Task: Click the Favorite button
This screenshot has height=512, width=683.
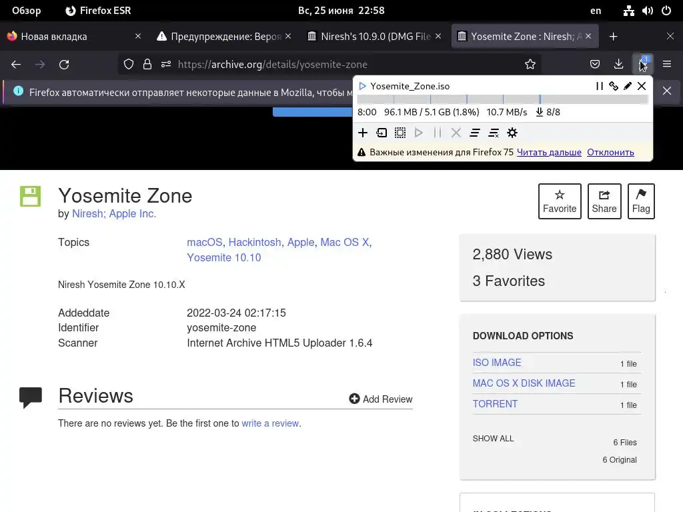Action: (560, 201)
